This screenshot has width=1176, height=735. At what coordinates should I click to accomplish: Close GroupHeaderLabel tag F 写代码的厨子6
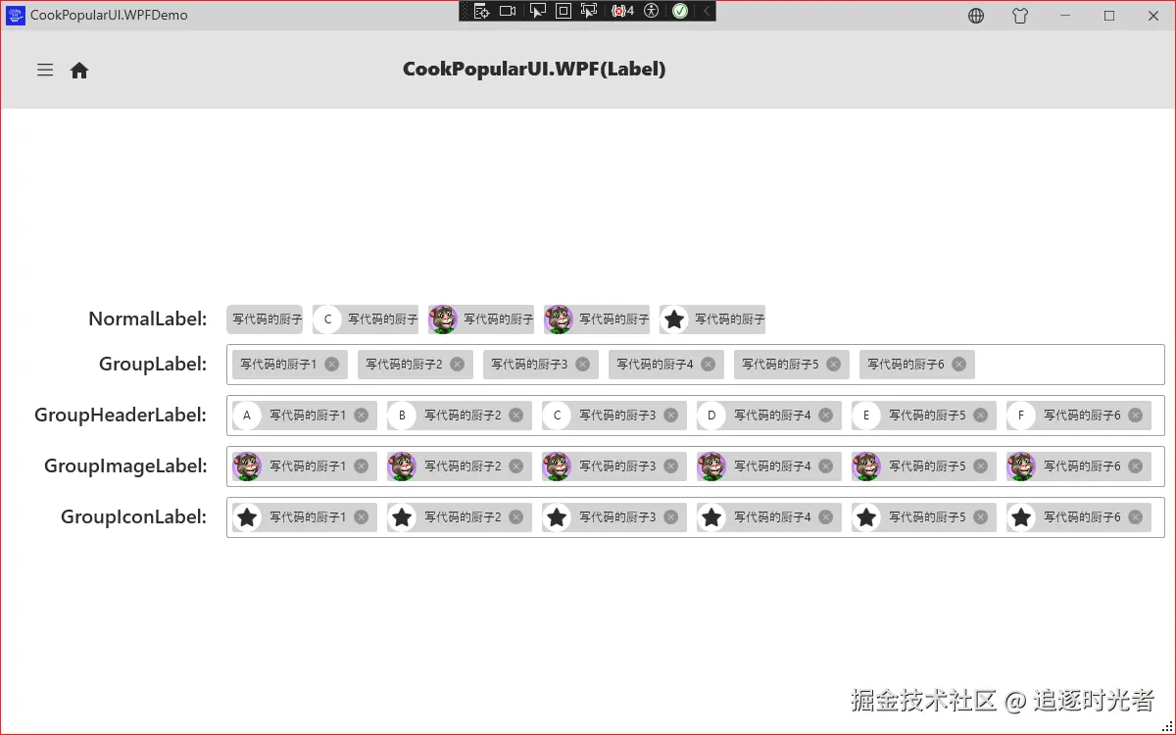1136,416
